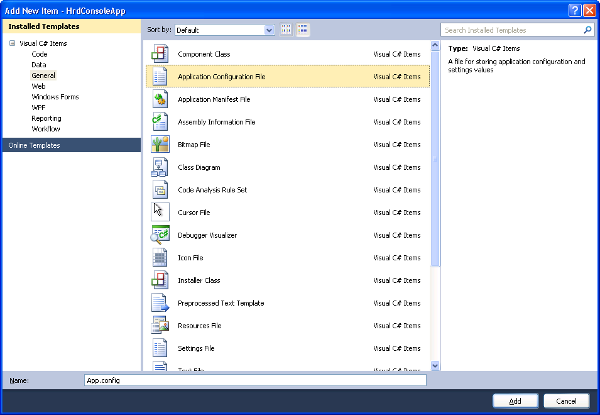The width and height of the screenshot is (600, 415).
Task: Select the 'Class Diagram' template name
Action: tap(199, 167)
